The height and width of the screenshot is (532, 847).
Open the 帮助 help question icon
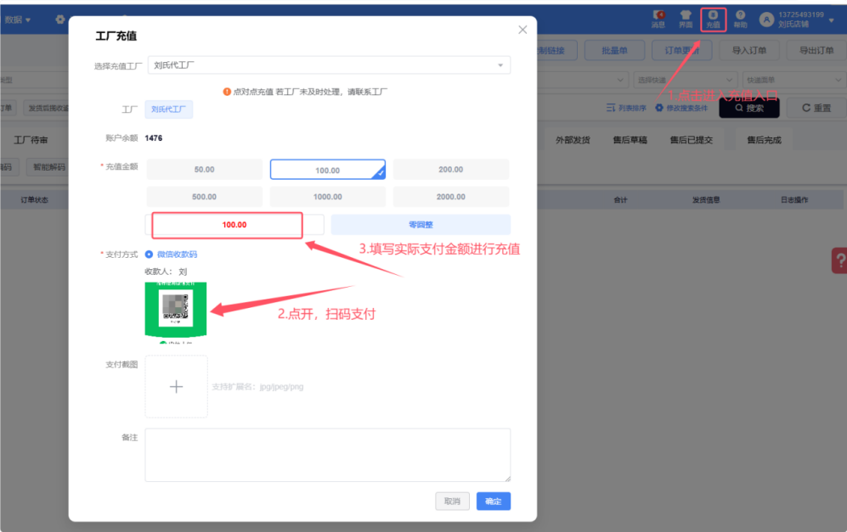pos(741,19)
